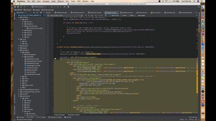Click the Save All toolbar icon
216x121 pixels.
coord(18,7)
